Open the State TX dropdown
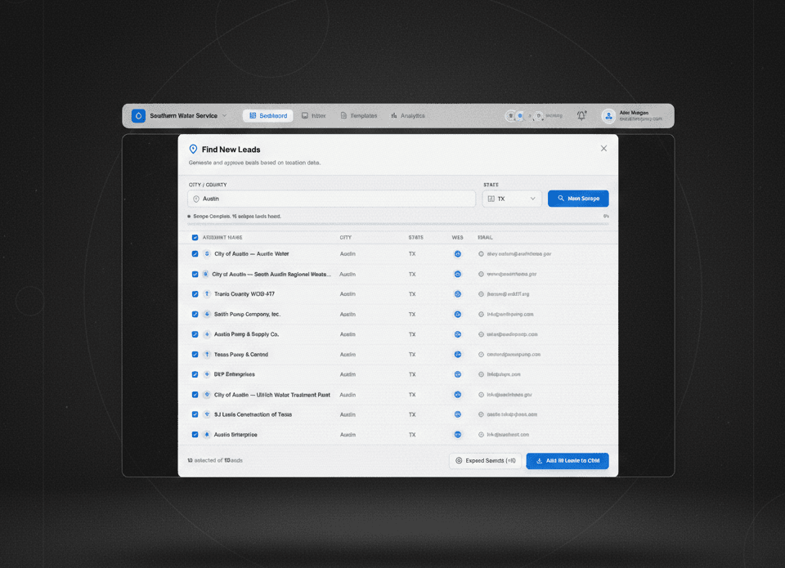 (510, 198)
